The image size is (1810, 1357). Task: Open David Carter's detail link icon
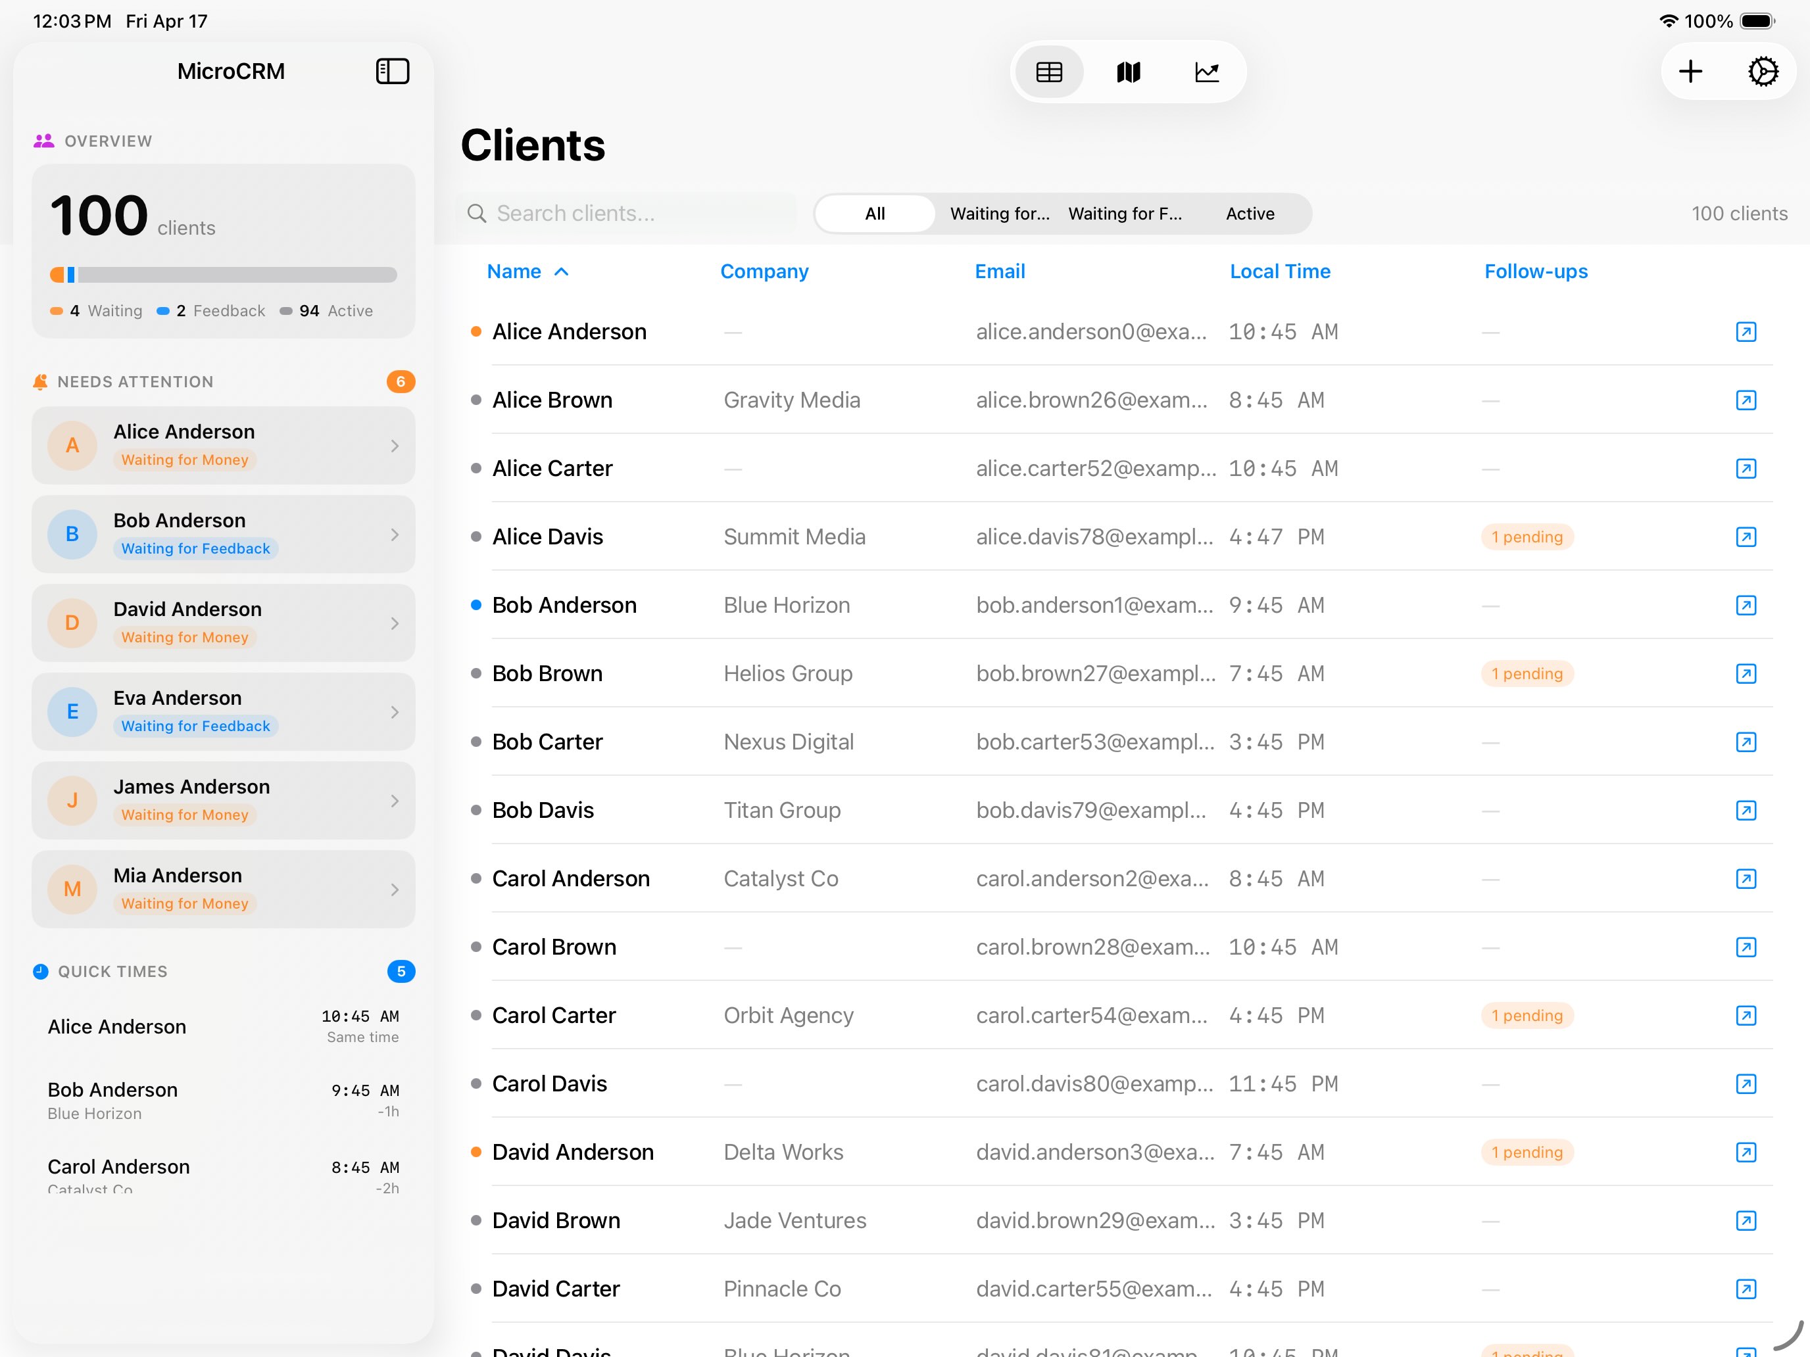click(x=1746, y=1289)
